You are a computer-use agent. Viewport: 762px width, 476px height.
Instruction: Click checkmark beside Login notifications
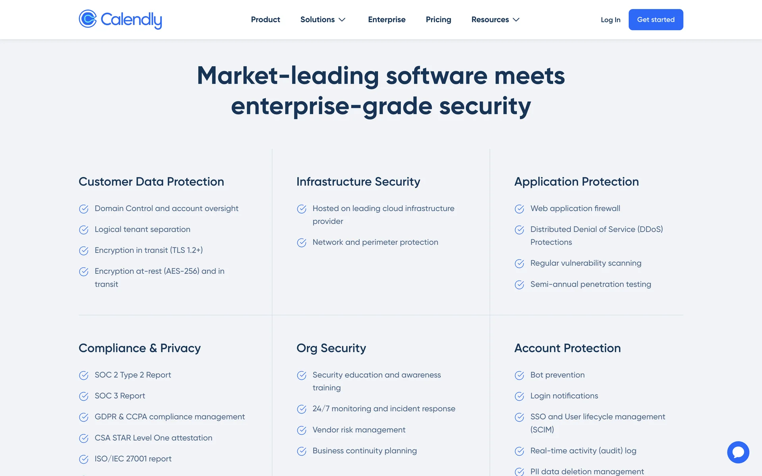[519, 396]
